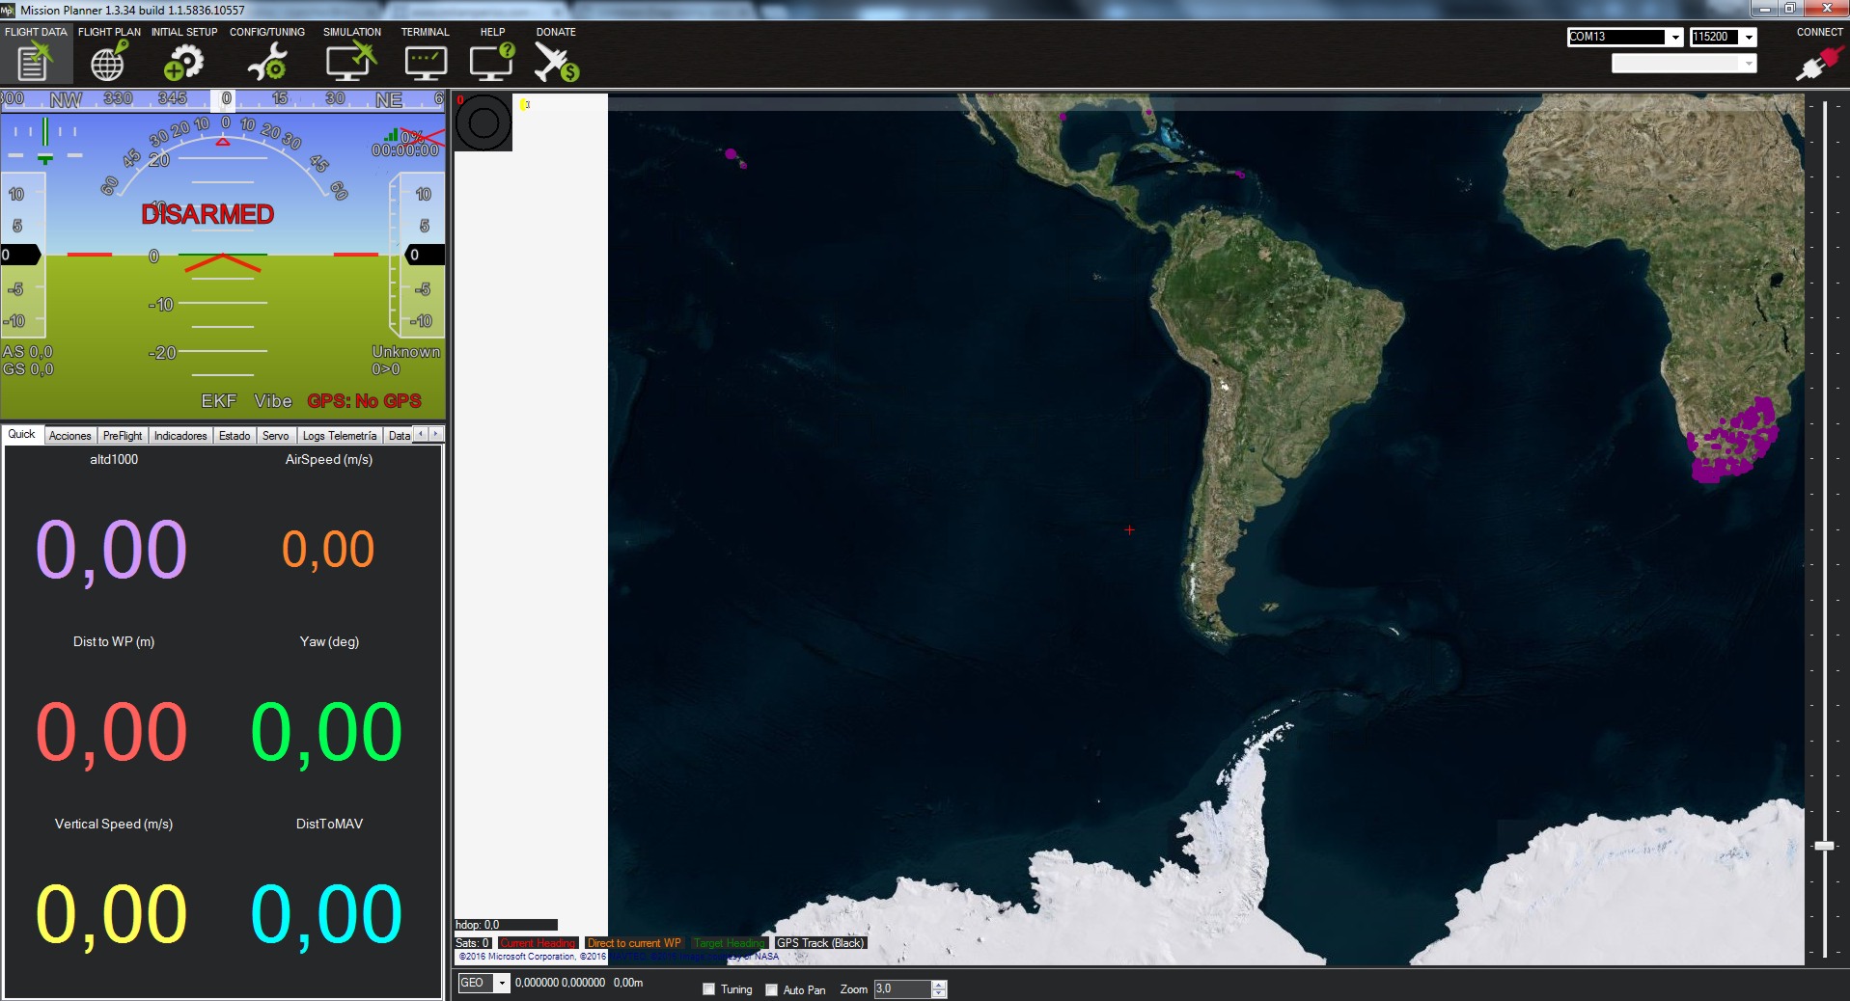Screen dimensions: 1850x1001
Task: Click the GPS: No GPS status text
Action: coord(364,401)
